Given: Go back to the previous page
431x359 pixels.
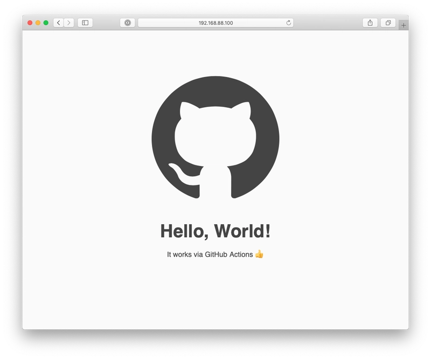Looking at the screenshot, I should point(58,23).
